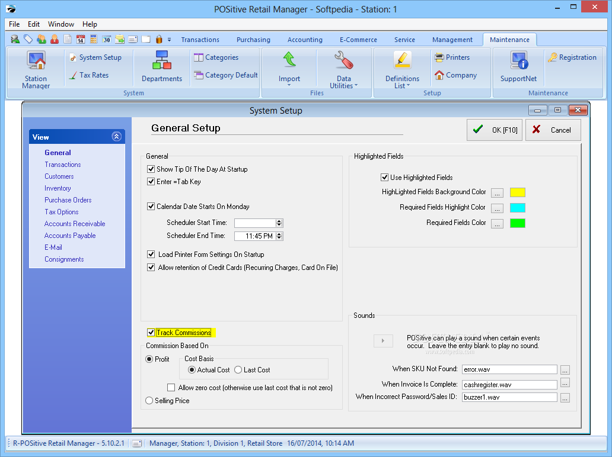This screenshot has height=457, width=612.
Task: Switch to the Transactions ribbon tab
Action: [200, 40]
